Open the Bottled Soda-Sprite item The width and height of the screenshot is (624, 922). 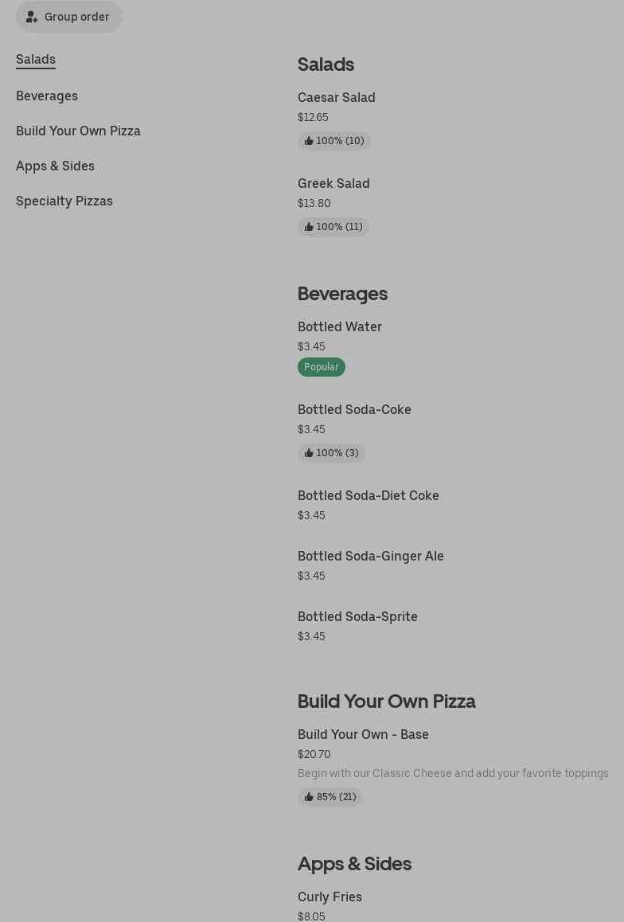357,616
